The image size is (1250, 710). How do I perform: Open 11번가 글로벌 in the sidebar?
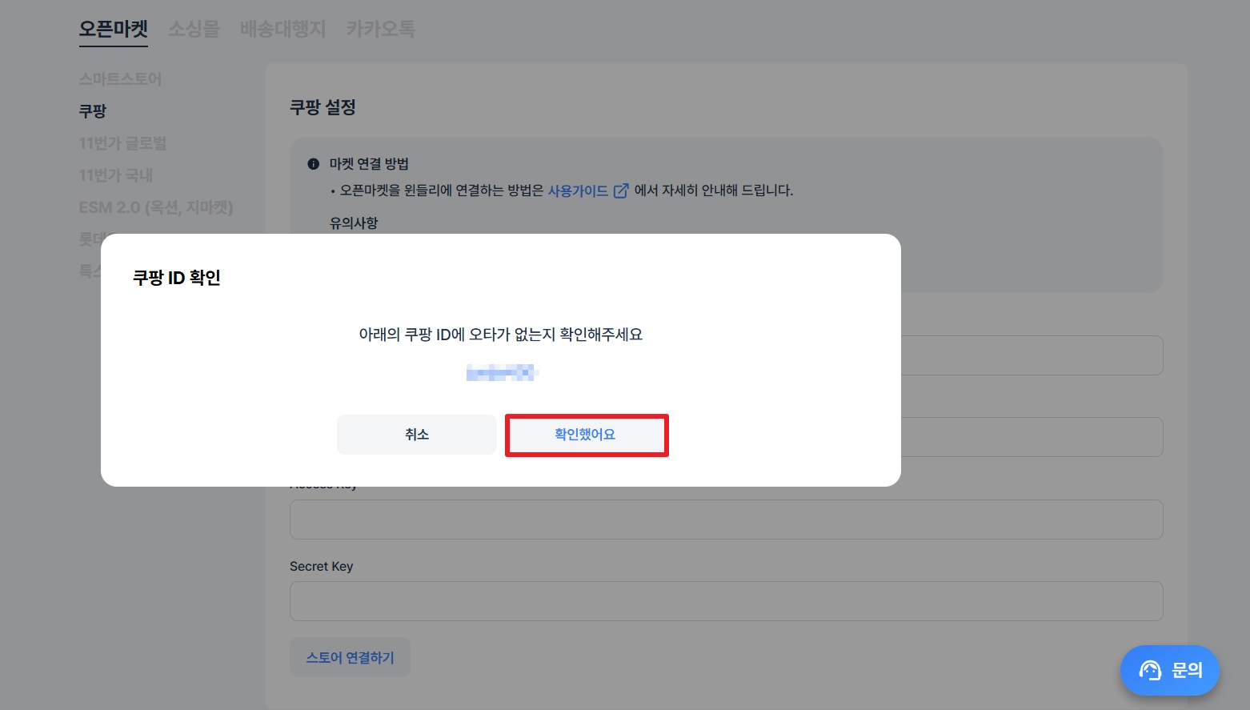(123, 143)
